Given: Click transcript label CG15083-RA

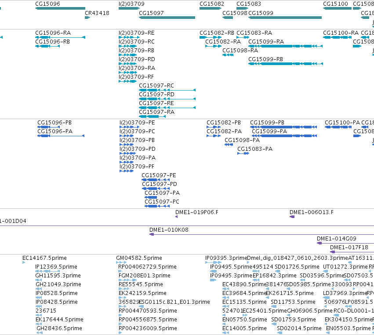Looking at the screenshot, I should (x=254, y=33).
